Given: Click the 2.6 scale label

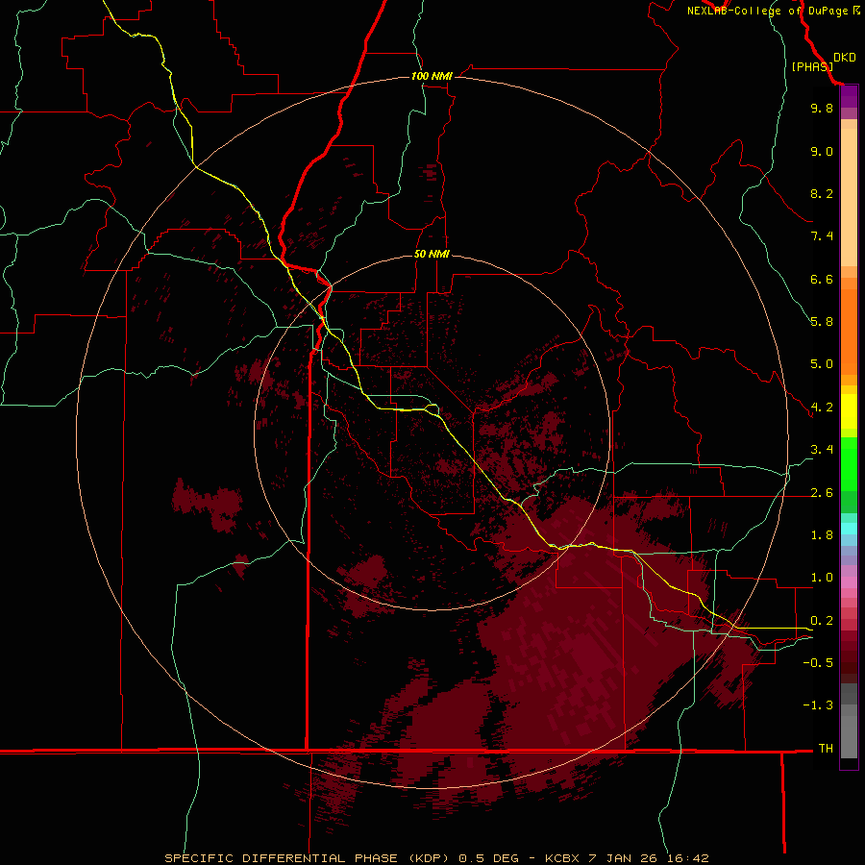Looking at the screenshot, I should [x=822, y=493].
